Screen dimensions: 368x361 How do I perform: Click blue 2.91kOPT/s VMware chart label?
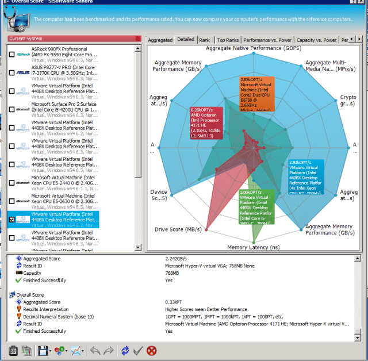pyautogui.click(x=306, y=177)
